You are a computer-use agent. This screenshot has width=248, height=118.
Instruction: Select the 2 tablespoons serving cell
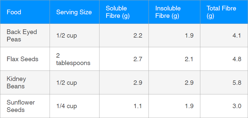pos(75,59)
